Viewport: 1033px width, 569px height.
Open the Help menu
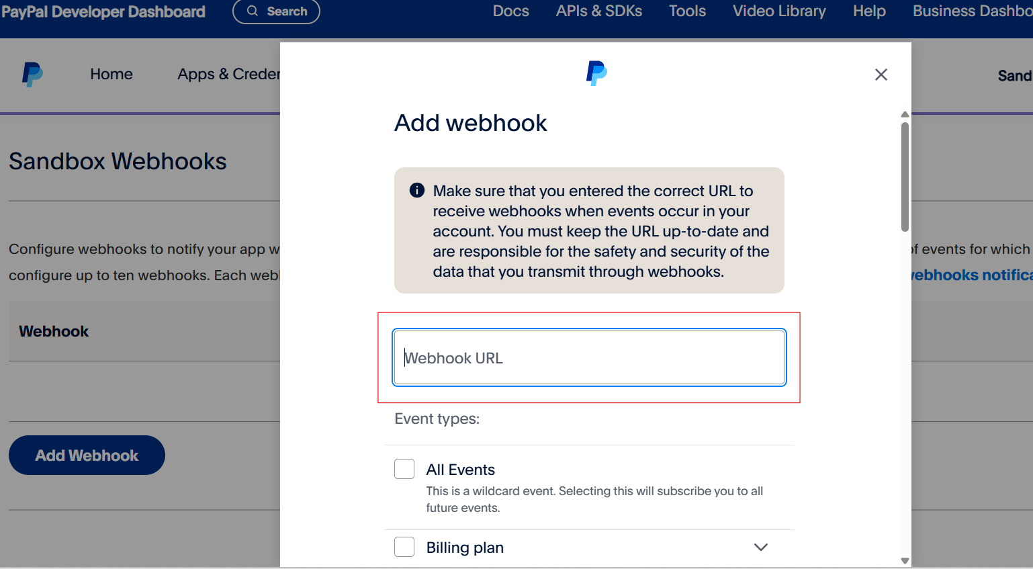869,11
